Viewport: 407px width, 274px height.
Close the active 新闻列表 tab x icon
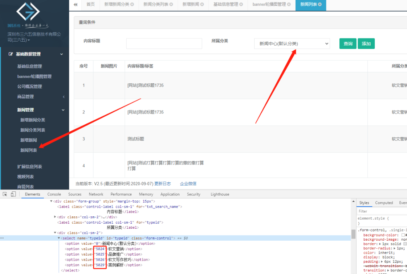pyautogui.click(x=319, y=4)
